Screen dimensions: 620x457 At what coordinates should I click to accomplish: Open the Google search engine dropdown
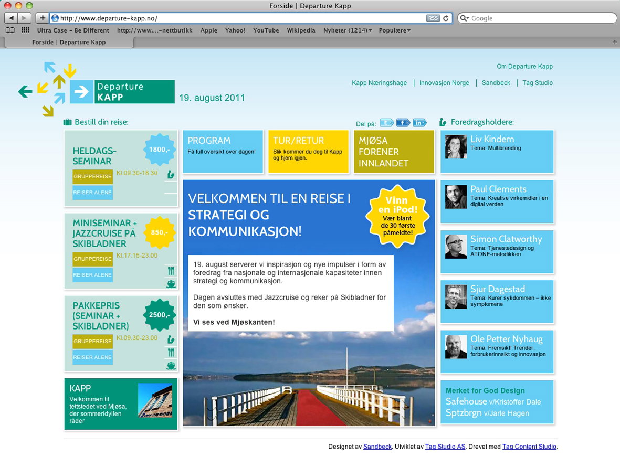(464, 18)
